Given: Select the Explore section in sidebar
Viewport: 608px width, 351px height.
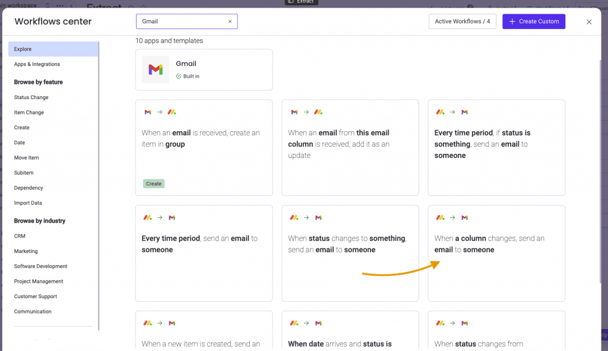Looking at the screenshot, I should click(x=53, y=49).
